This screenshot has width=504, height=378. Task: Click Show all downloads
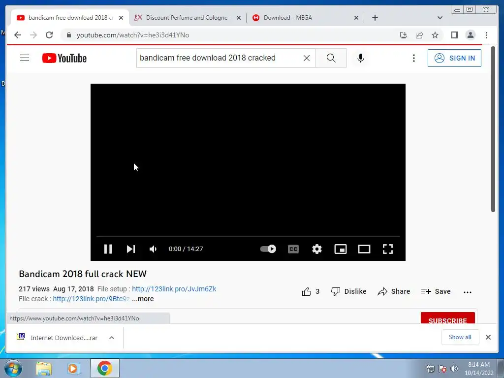point(460,337)
